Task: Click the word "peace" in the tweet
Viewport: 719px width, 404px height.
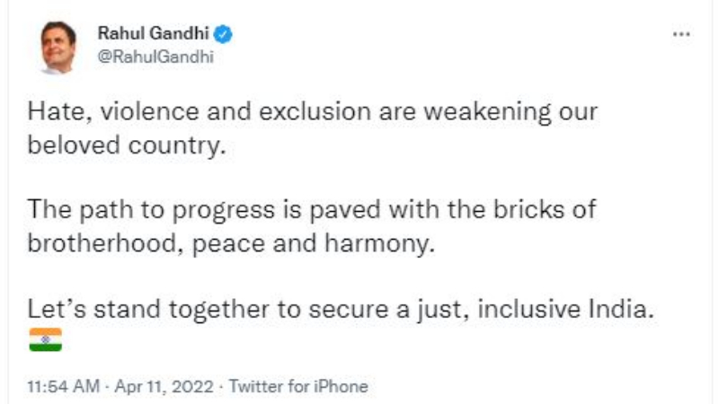Action: pyautogui.click(x=228, y=243)
